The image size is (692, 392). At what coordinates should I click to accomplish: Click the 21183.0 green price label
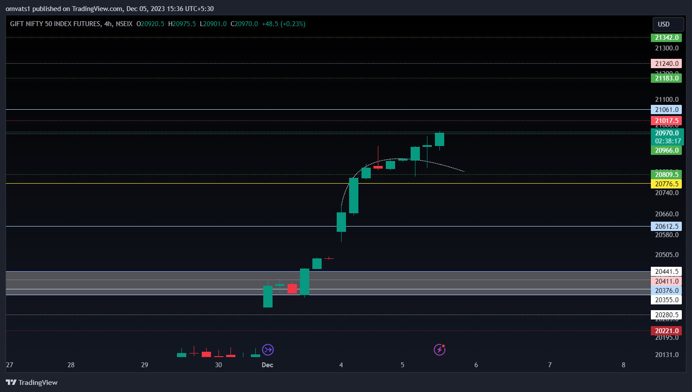click(x=666, y=78)
